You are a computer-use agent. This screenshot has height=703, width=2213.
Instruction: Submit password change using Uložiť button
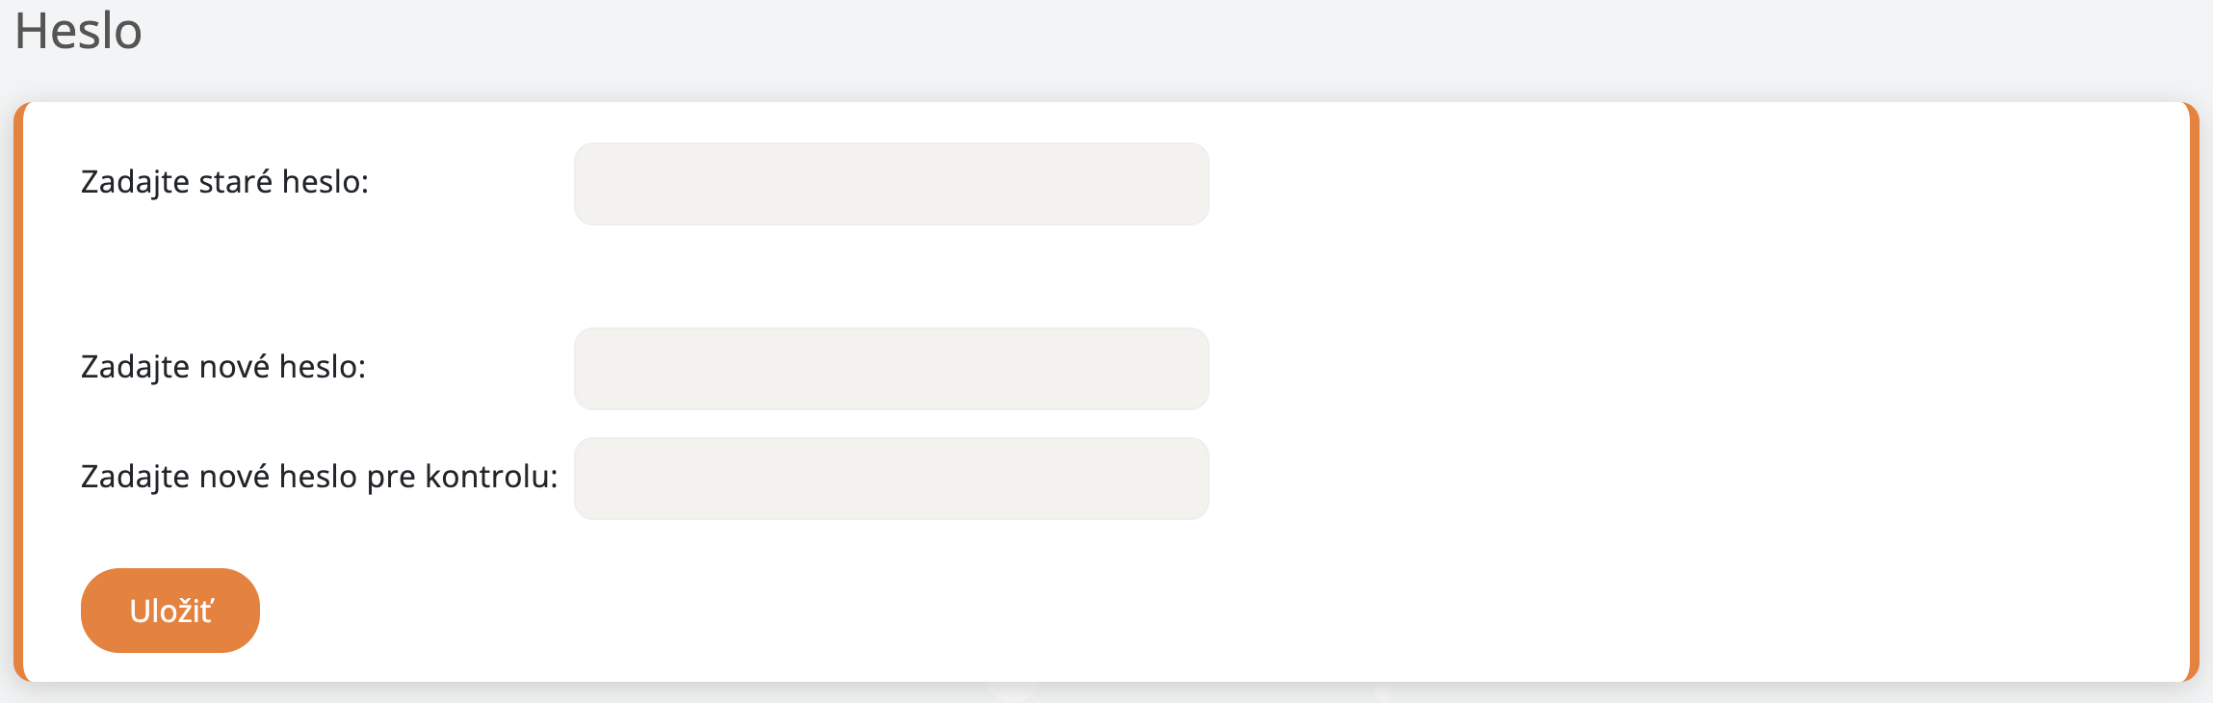(x=170, y=611)
